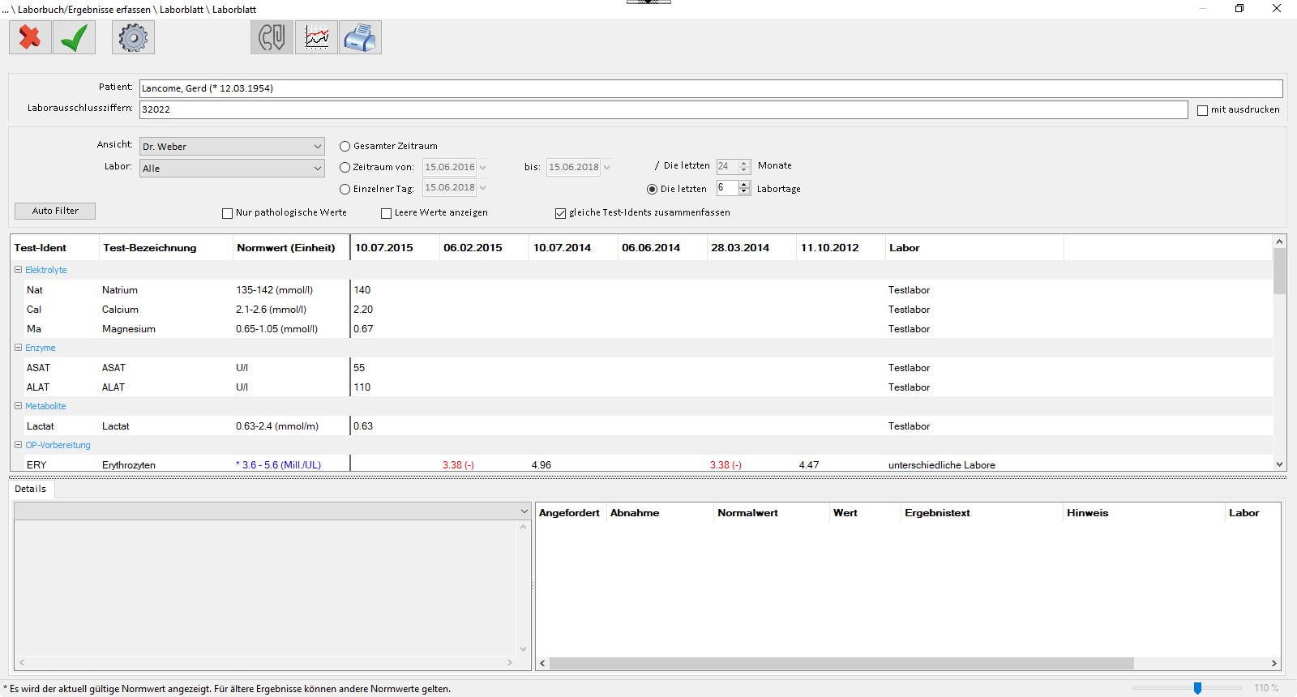The height and width of the screenshot is (697, 1297).
Task: Click the Magnesium test row name
Action: pyautogui.click(x=129, y=329)
